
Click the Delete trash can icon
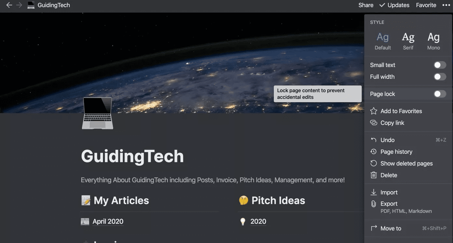tap(374, 175)
